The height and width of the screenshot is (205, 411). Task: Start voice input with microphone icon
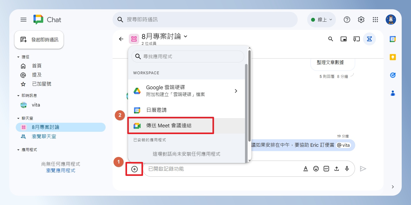tap(347, 169)
